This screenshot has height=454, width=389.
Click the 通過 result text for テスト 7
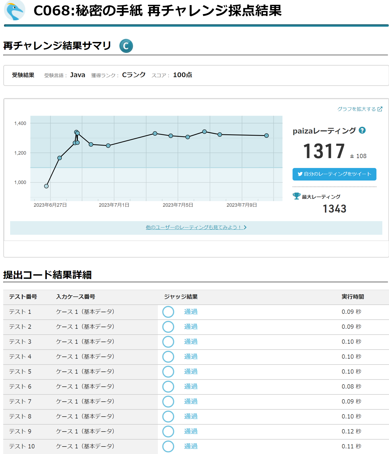pyautogui.click(x=191, y=402)
